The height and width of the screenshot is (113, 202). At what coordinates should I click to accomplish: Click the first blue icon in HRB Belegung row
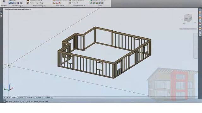coord(9,3)
